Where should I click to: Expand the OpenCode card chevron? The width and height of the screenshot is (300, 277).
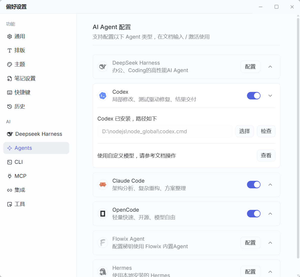[x=270, y=214]
